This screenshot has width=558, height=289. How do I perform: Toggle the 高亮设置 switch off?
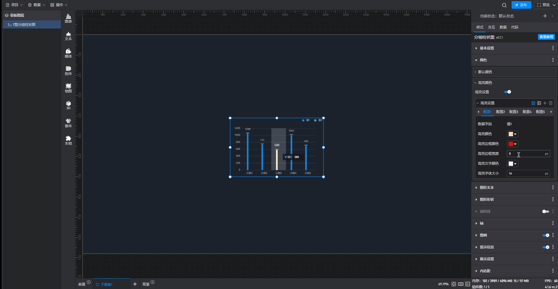tap(508, 92)
